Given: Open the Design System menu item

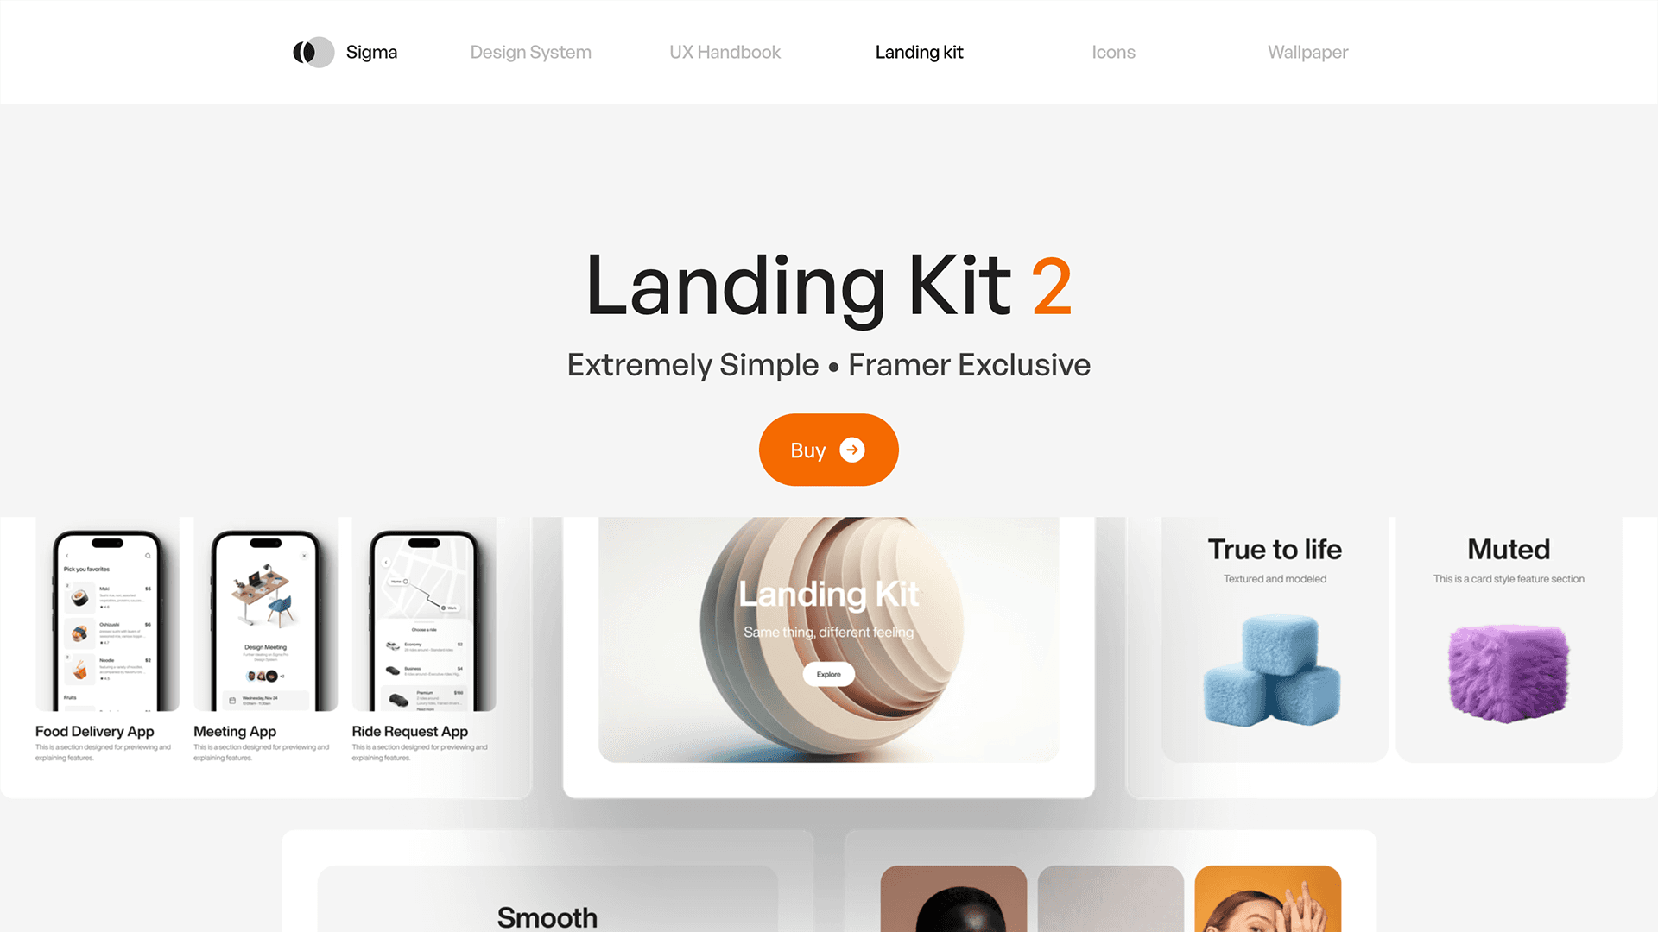Looking at the screenshot, I should coord(531,51).
